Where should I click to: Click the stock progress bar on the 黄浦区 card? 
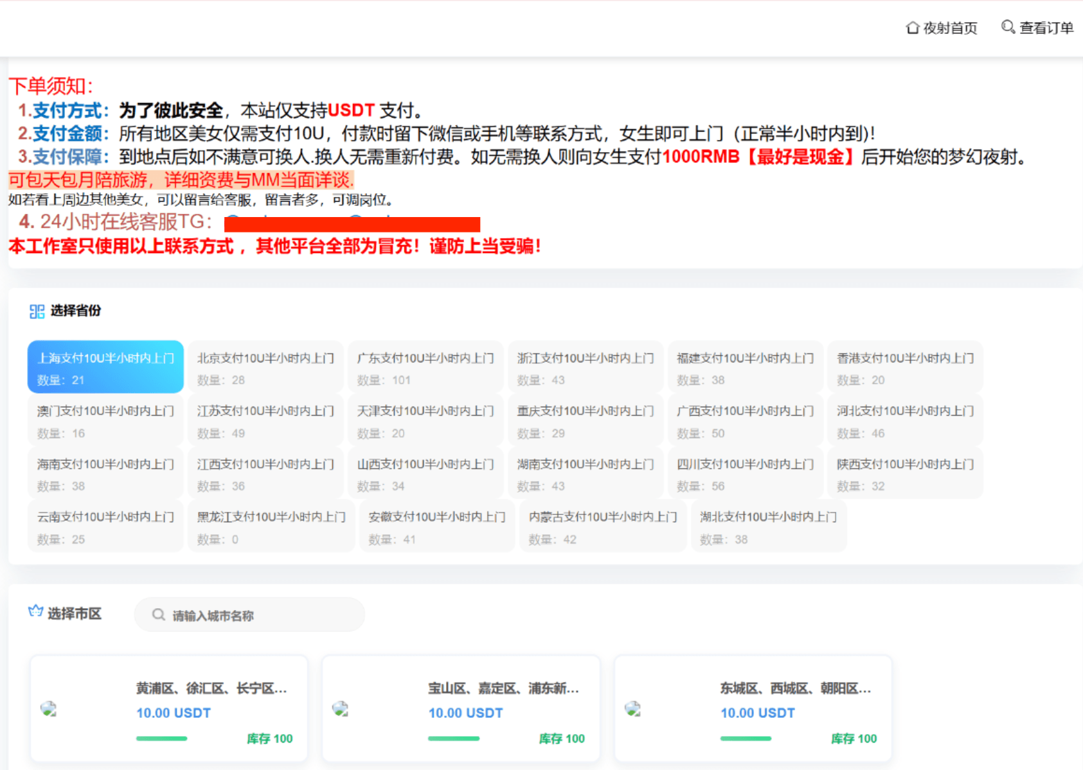162,739
